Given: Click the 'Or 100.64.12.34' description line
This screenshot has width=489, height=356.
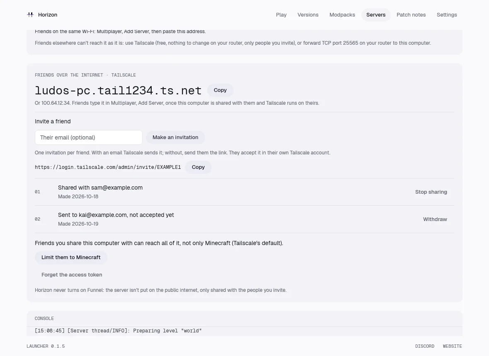Looking at the screenshot, I should point(177,103).
